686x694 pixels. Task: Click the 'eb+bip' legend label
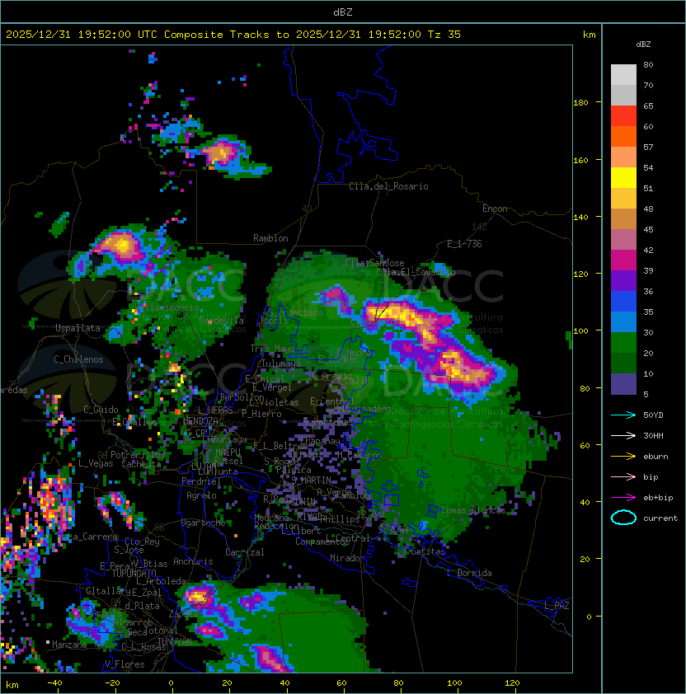(658, 498)
